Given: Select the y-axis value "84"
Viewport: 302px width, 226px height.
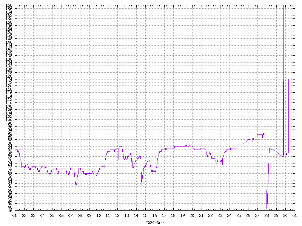Looking at the screenshot, I should tap(10, 147).
